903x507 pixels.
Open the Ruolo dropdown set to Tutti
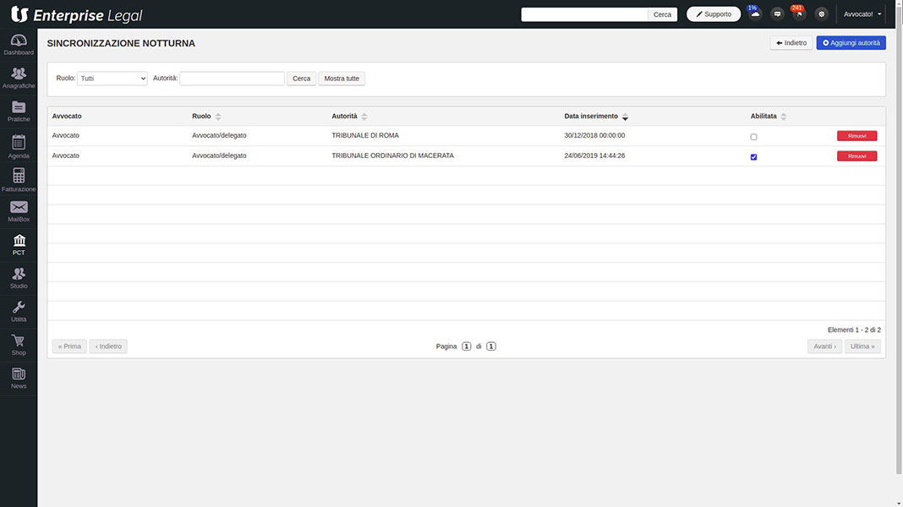(x=112, y=79)
